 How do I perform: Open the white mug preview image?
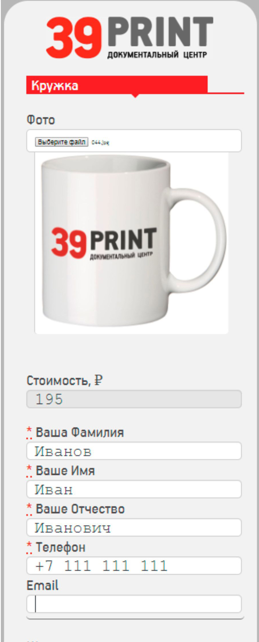point(132,243)
